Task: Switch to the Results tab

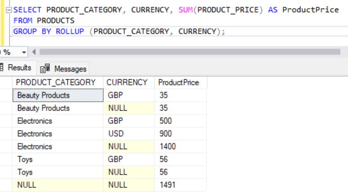Action: [x=19, y=68]
